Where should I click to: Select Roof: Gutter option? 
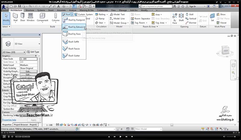coord(74,56)
